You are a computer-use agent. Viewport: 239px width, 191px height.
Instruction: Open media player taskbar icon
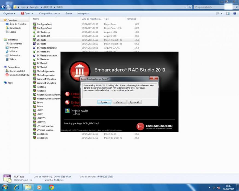(x=39, y=187)
